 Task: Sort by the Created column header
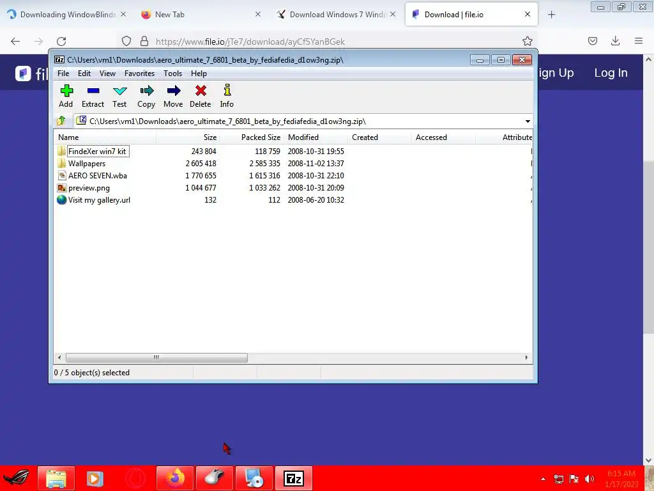pyautogui.click(x=379, y=137)
